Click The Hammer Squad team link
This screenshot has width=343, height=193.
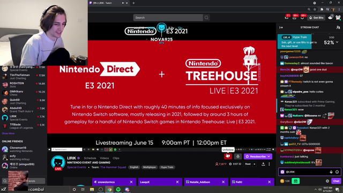[x=113, y=167]
